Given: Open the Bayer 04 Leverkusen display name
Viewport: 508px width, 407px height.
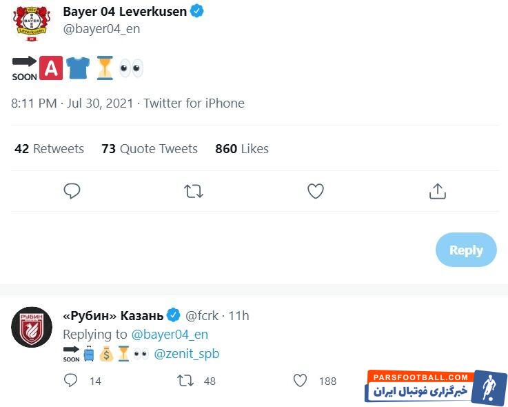Looking at the screenshot, I should 124,12.
